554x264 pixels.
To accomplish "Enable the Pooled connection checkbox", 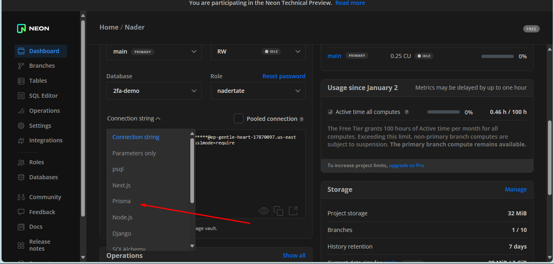I will [239, 118].
